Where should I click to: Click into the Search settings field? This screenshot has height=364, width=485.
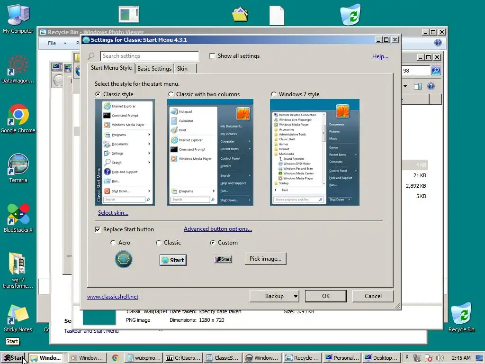[149, 56]
